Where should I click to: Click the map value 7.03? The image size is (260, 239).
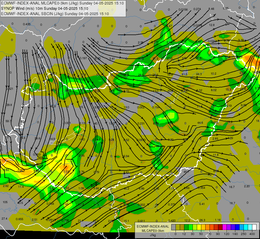pos(66,172)
